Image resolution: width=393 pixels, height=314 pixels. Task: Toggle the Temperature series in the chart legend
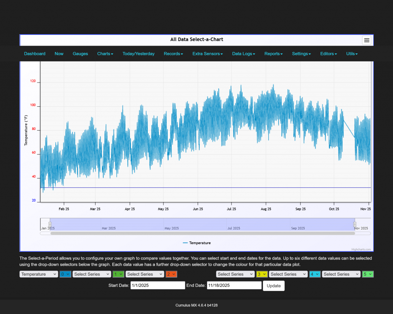click(x=197, y=243)
